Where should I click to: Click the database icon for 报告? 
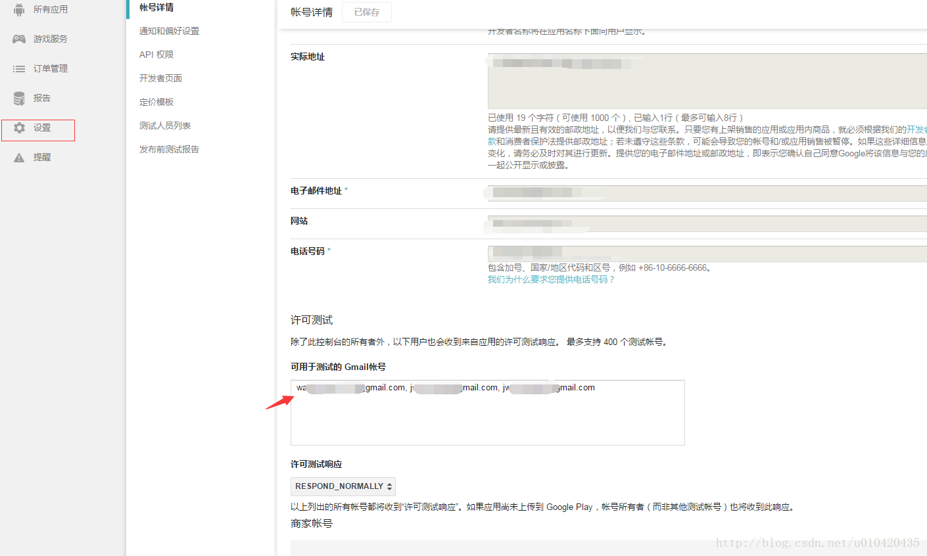coord(19,98)
